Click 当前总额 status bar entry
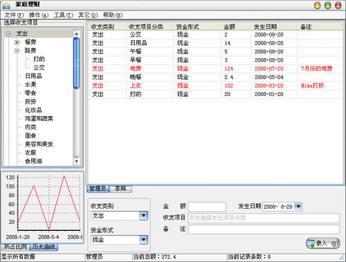The height and width of the screenshot is (262, 346). pos(154,256)
